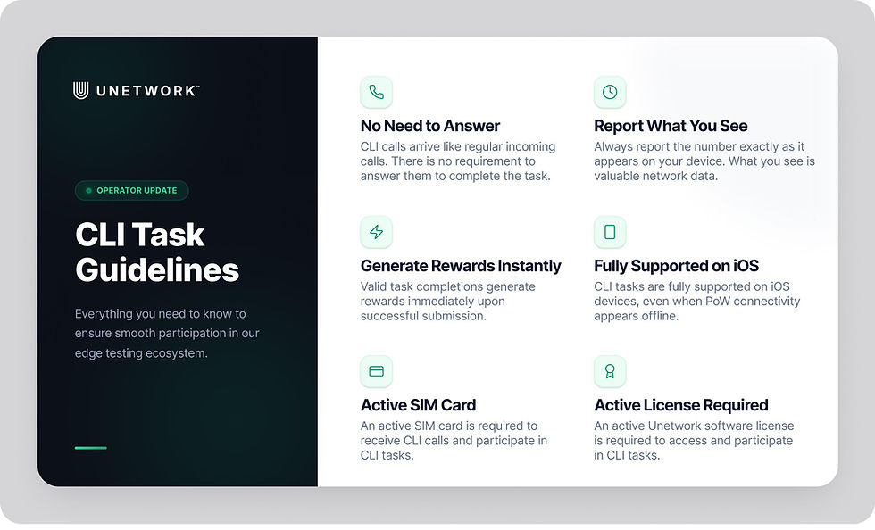Click the 'CLI tasks are fully supported' description
Viewport: 875px width, 530px height.
pyautogui.click(x=697, y=302)
